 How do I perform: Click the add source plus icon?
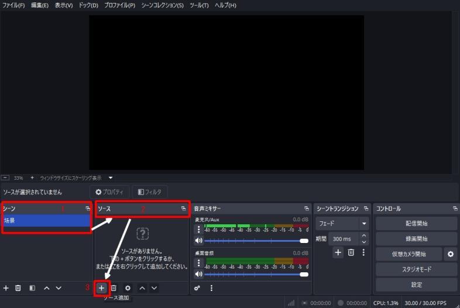point(101,288)
